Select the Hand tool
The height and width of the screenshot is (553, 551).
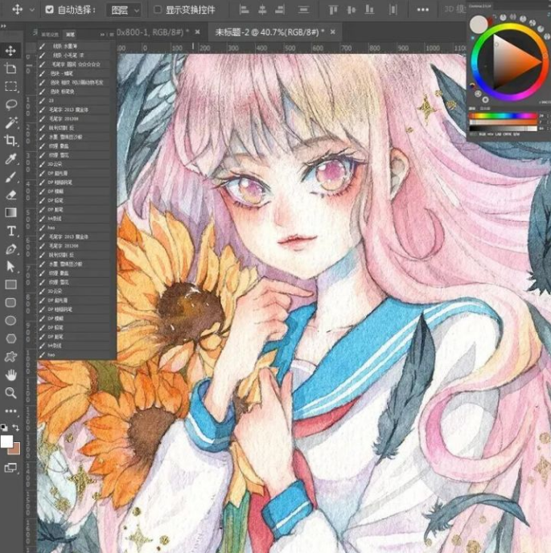pyautogui.click(x=10, y=375)
